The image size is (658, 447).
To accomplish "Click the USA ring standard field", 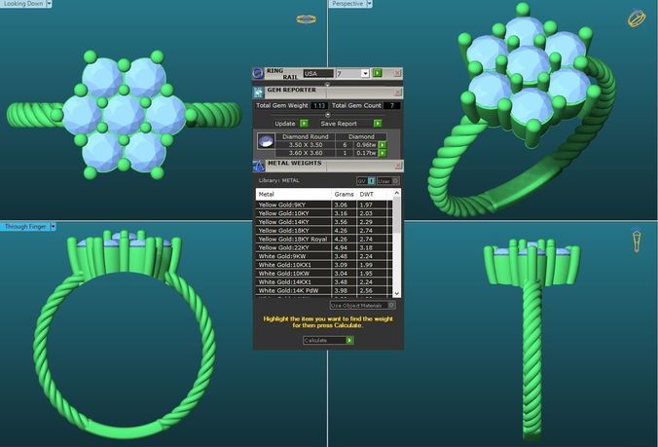I will (318, 73).
